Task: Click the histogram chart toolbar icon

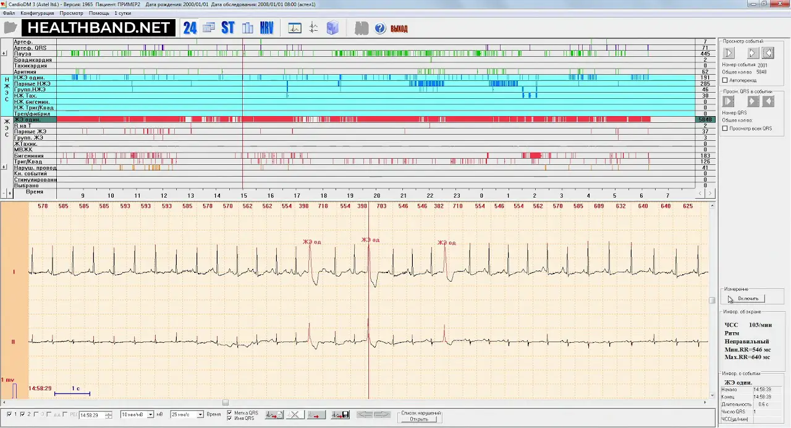Action: click(x=248, y=28)
